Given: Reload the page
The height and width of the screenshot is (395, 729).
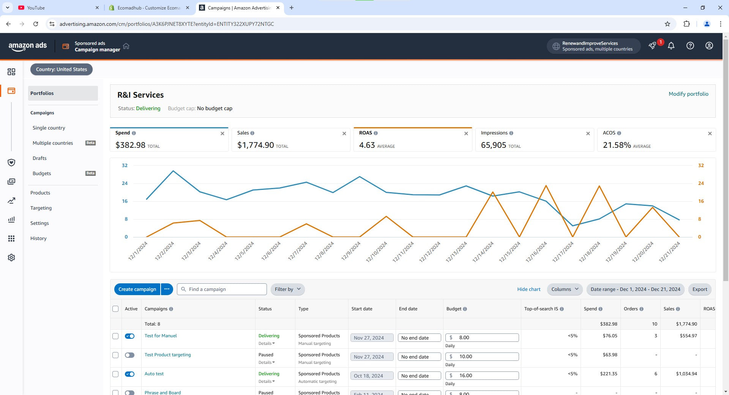Looking at the screenshot, I should click(36, 24).
